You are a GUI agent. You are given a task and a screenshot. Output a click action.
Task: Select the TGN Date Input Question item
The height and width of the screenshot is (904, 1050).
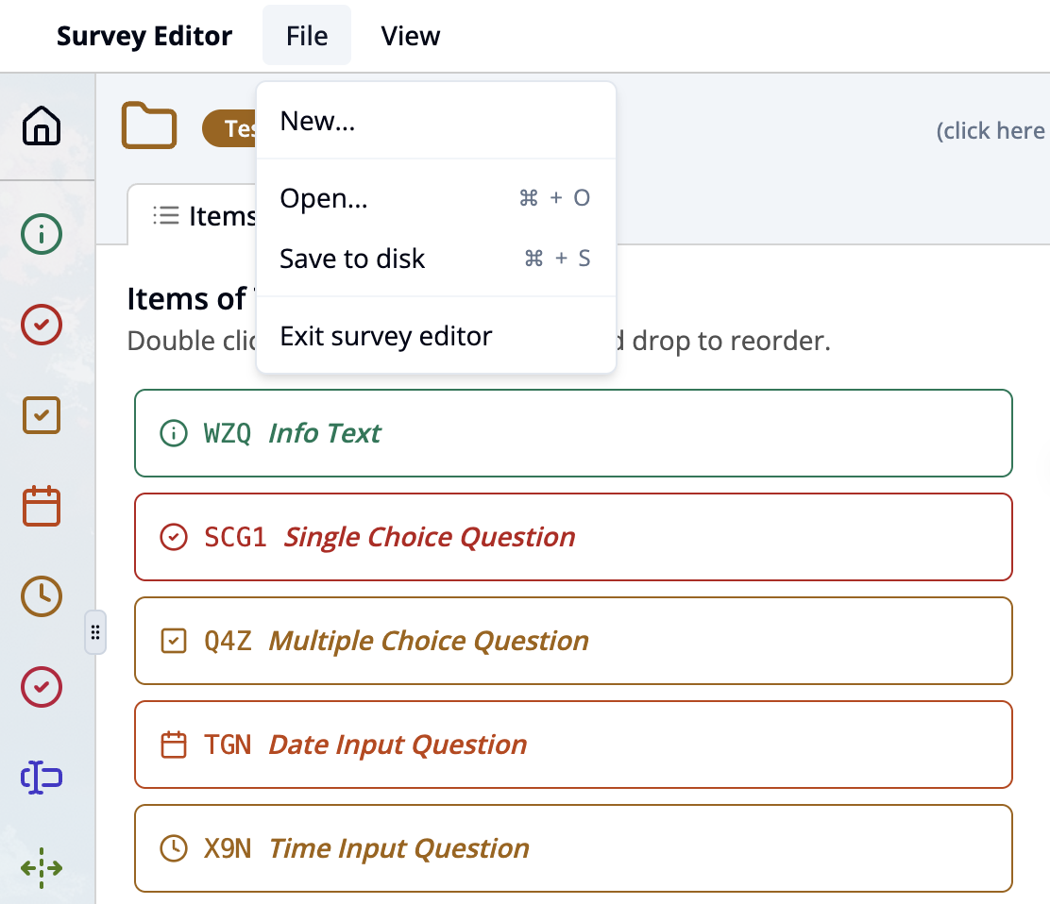573,745
